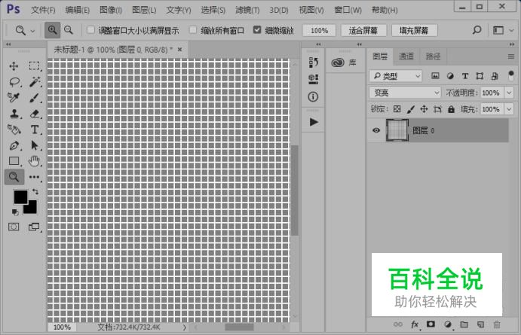
Task: Toggle lock position icon
Action: (x=424, y=109)
